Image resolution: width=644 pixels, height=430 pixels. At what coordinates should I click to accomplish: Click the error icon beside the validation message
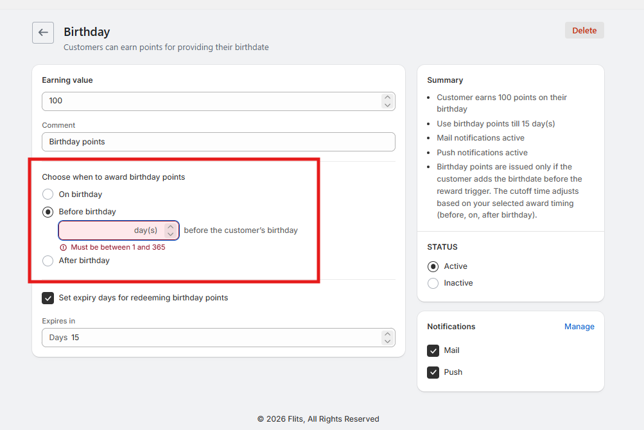64,248
